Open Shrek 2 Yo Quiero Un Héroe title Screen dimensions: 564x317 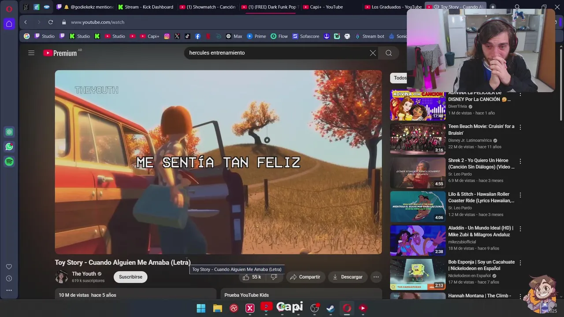pyautogui.click(x=481, y=164)
